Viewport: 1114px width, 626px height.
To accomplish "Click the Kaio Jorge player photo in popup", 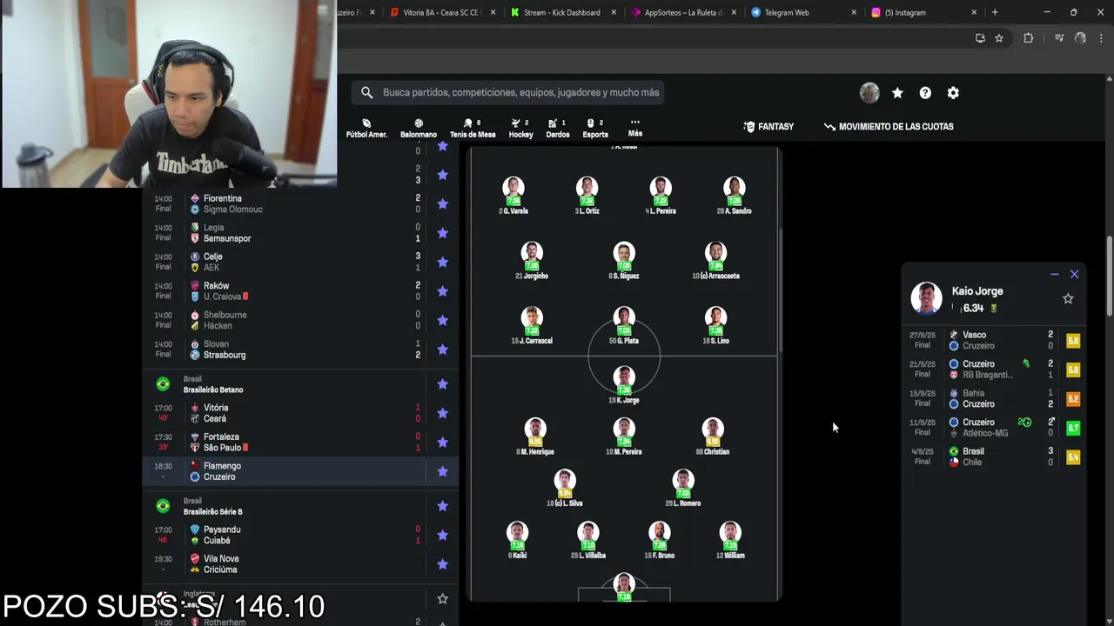I will coord(926,298).
